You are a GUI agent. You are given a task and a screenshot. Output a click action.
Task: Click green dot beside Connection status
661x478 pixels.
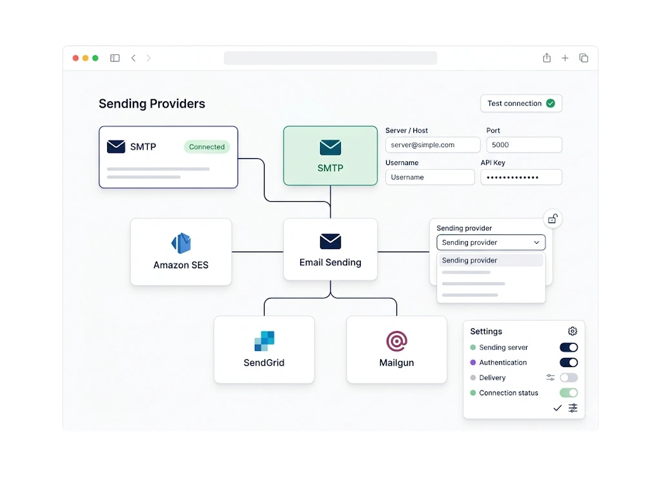pyautogui.click(x=473, y=393)
